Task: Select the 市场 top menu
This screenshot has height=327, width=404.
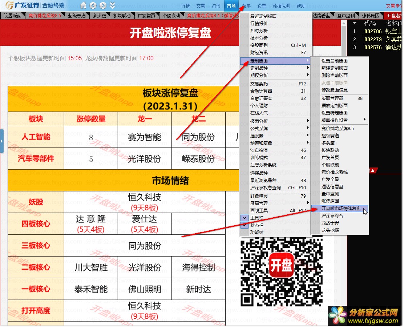Action: pos(231,6)
